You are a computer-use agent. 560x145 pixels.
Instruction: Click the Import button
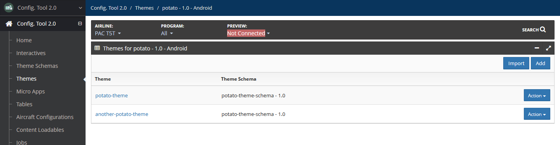516,63
